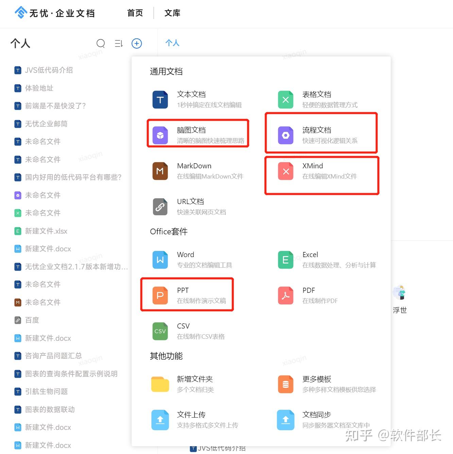Click 在线制作演示文稿 description text

click(202, 301)
